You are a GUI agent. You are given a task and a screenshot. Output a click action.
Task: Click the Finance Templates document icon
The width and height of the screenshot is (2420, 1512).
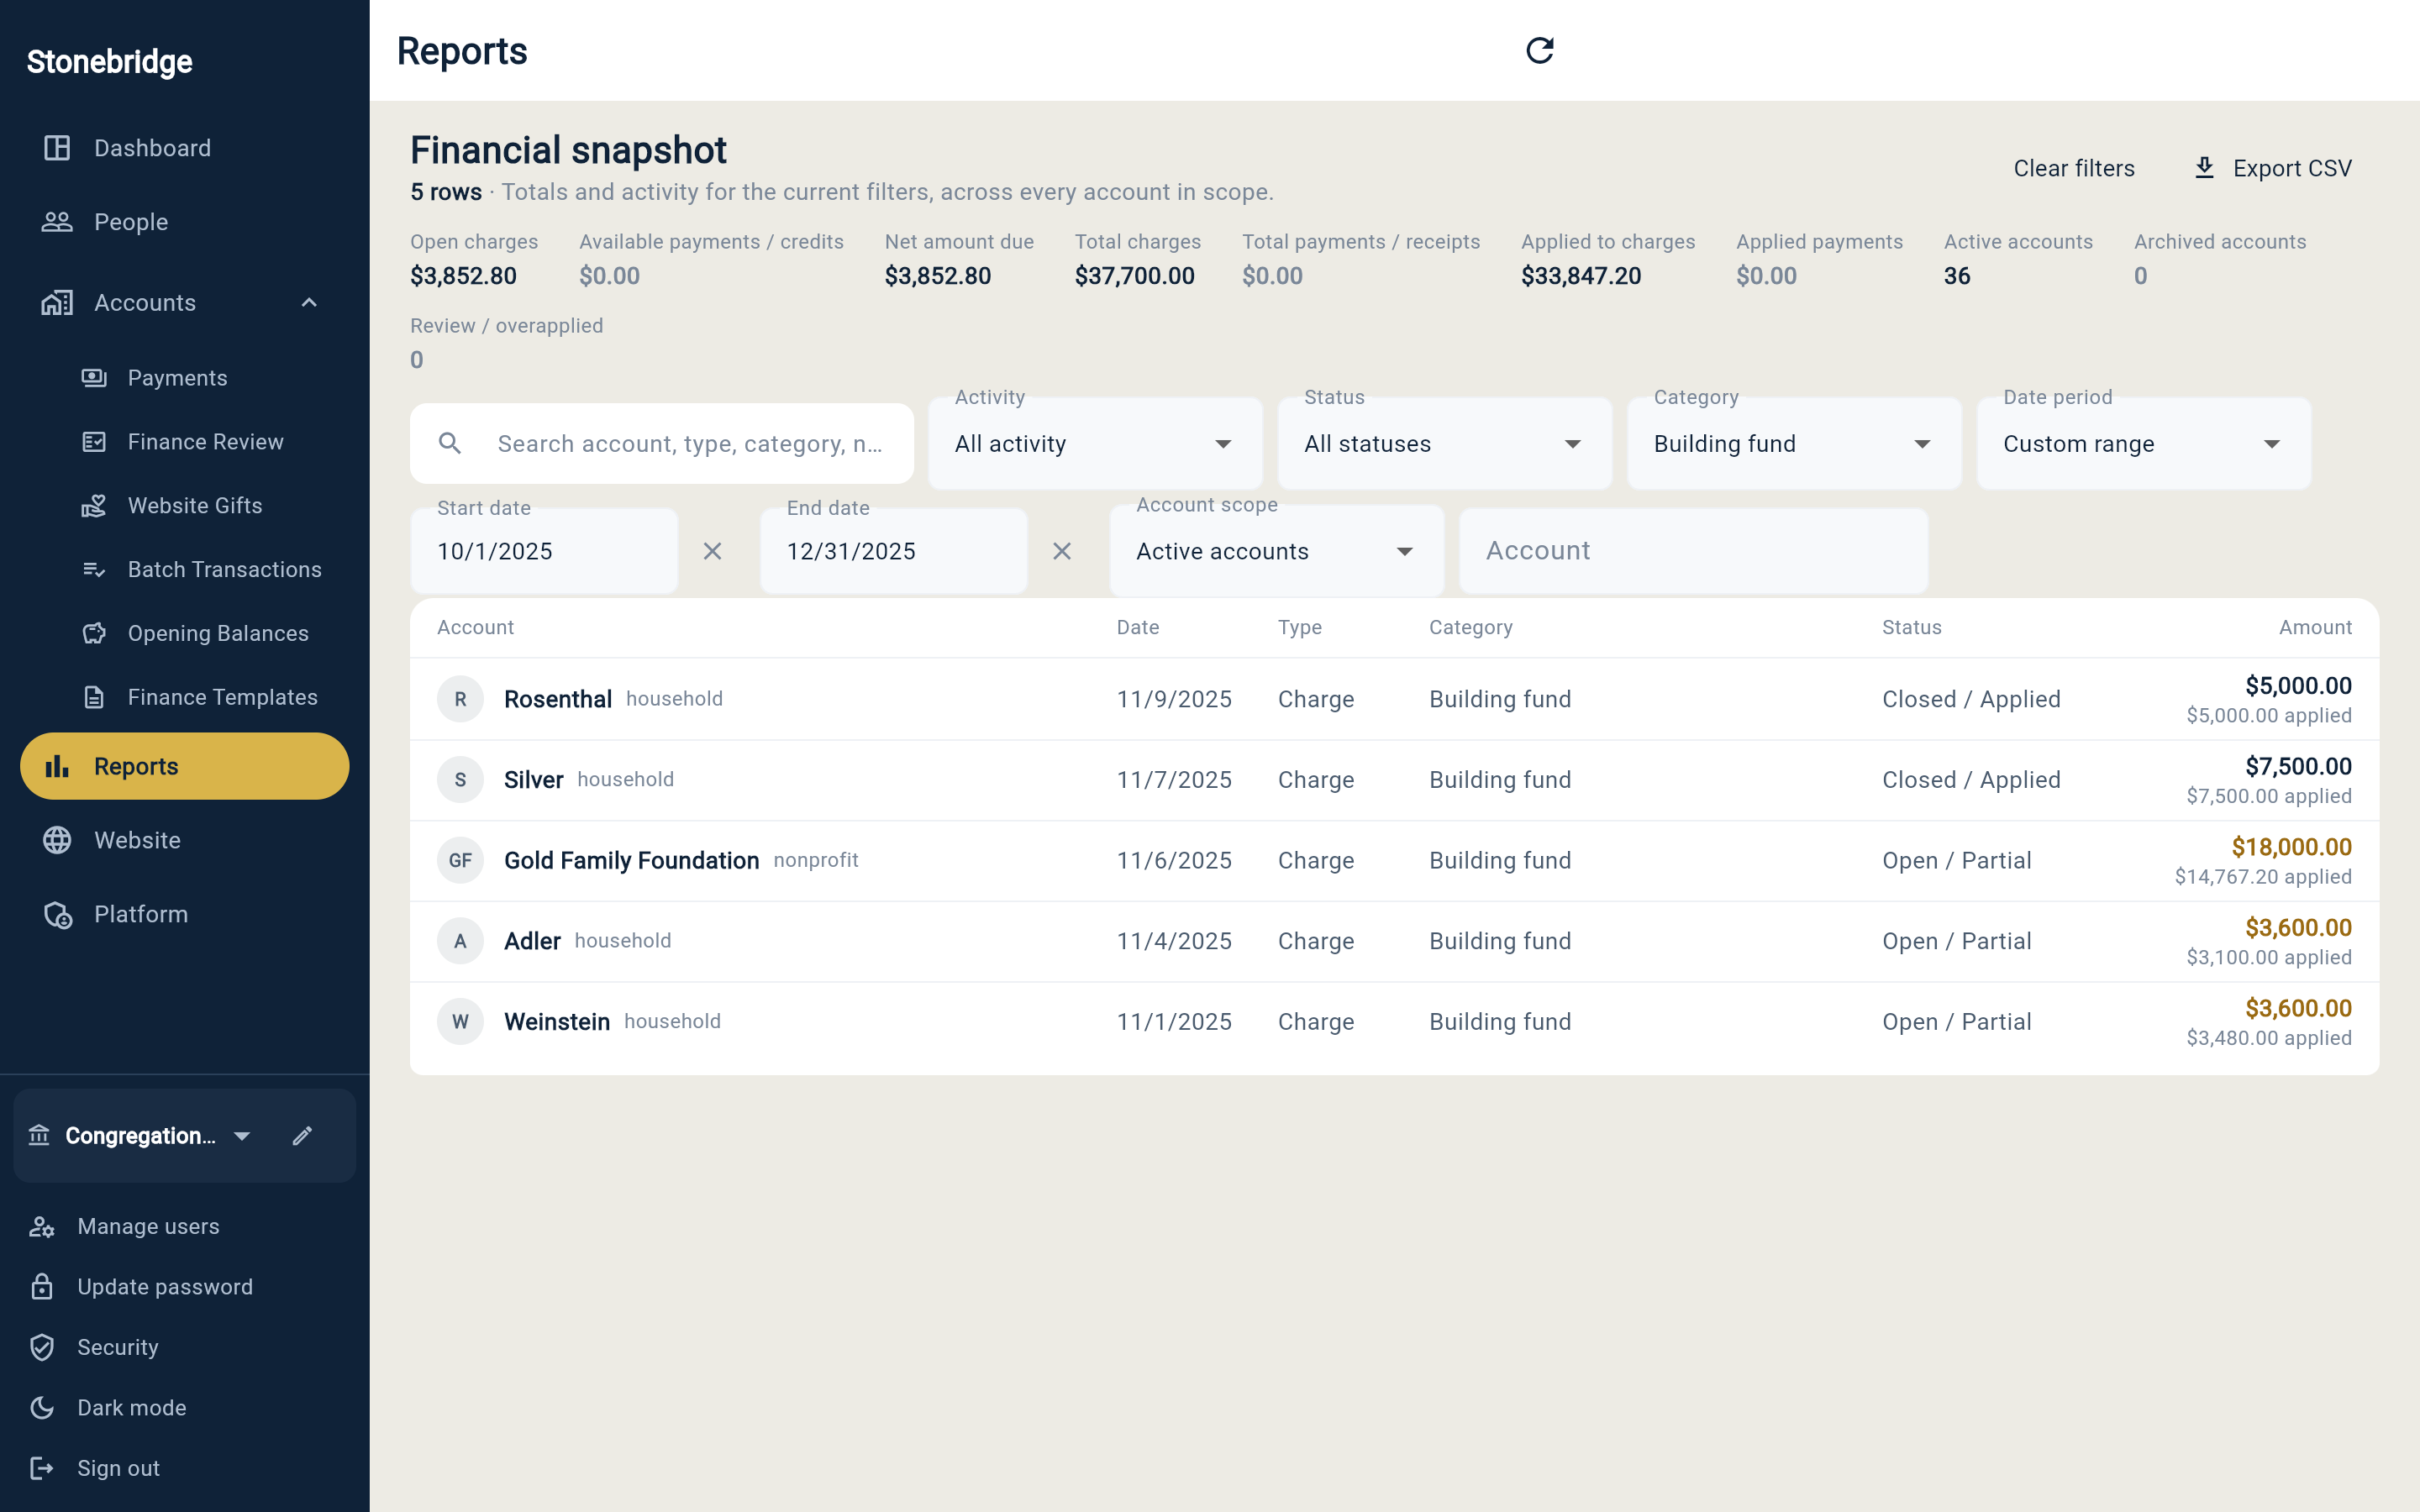[x=94, y=698]
